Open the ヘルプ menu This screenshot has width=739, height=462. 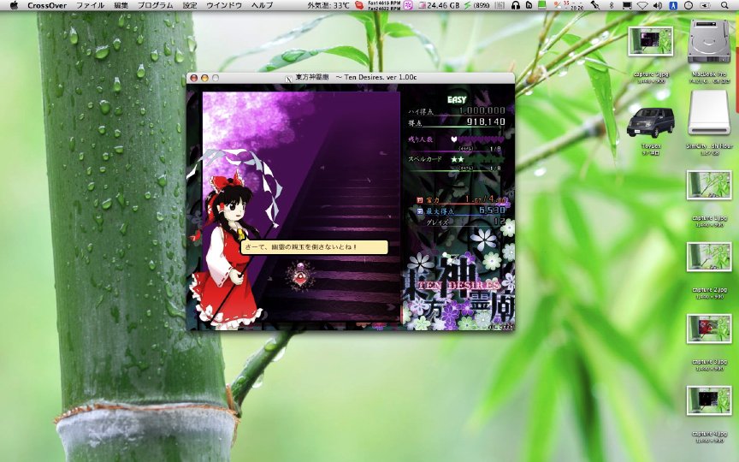262,6
